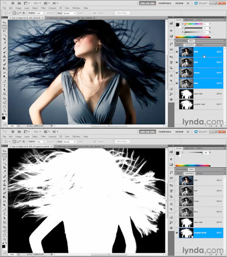Show tougher mask channel in color photo window
This screenshot has height=257, width=227.
[x=177, y=104]
